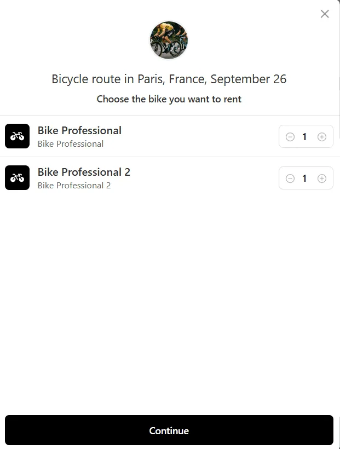Increase Bike Professional quantity with plus icon
The height and width of the screenshot is (449, 340).
coord(322,137)
